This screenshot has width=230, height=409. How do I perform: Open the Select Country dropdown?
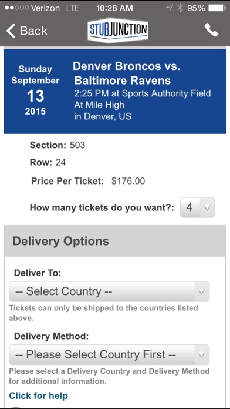[x=109, y=291]
